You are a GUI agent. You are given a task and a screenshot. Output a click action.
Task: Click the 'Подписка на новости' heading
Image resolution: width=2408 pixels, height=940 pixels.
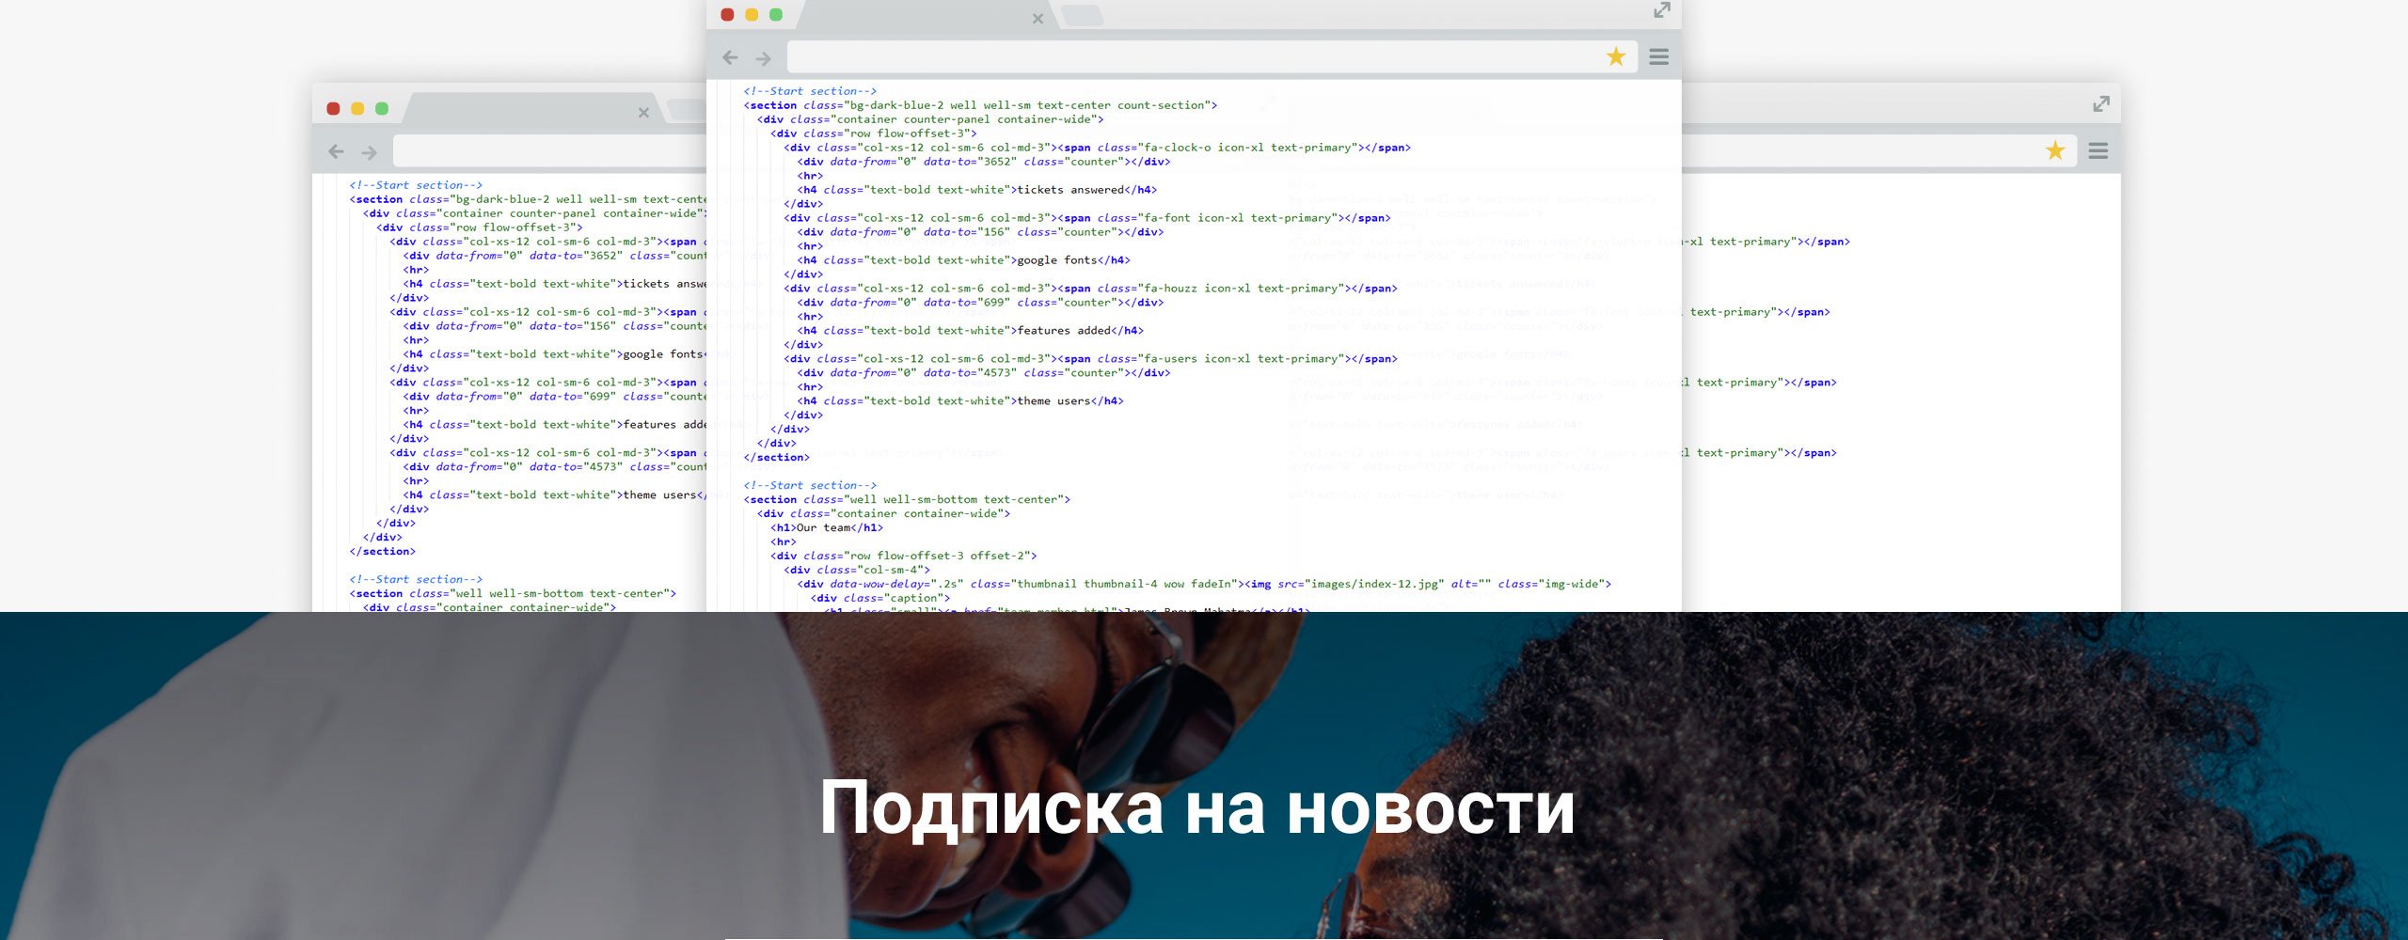pos(1196,808)
